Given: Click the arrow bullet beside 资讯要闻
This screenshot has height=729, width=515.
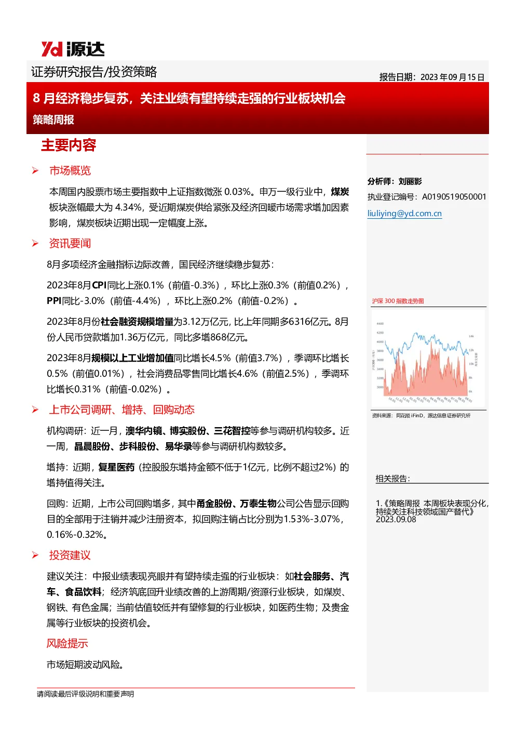Looking at the screenshot, I should [x=35, y=243].
